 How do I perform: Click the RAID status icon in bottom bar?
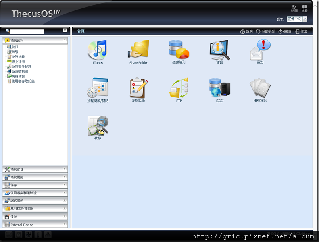(9, 235)
